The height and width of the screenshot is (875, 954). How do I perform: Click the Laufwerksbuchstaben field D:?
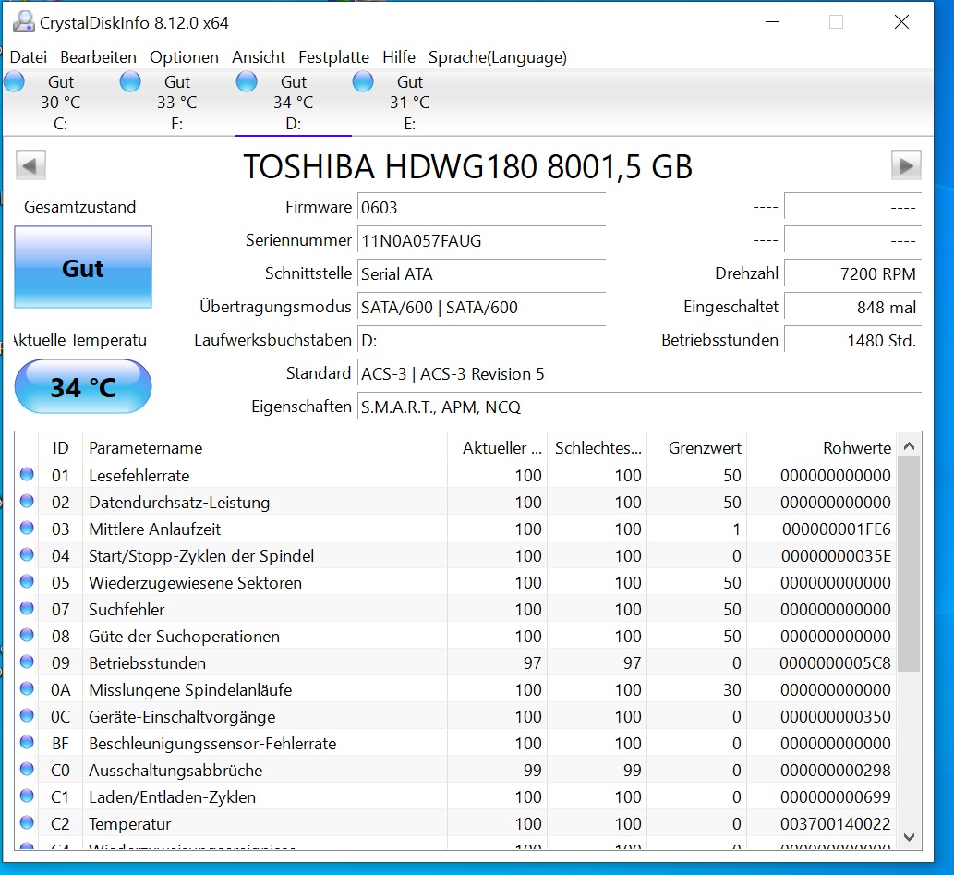coord(481,340)
